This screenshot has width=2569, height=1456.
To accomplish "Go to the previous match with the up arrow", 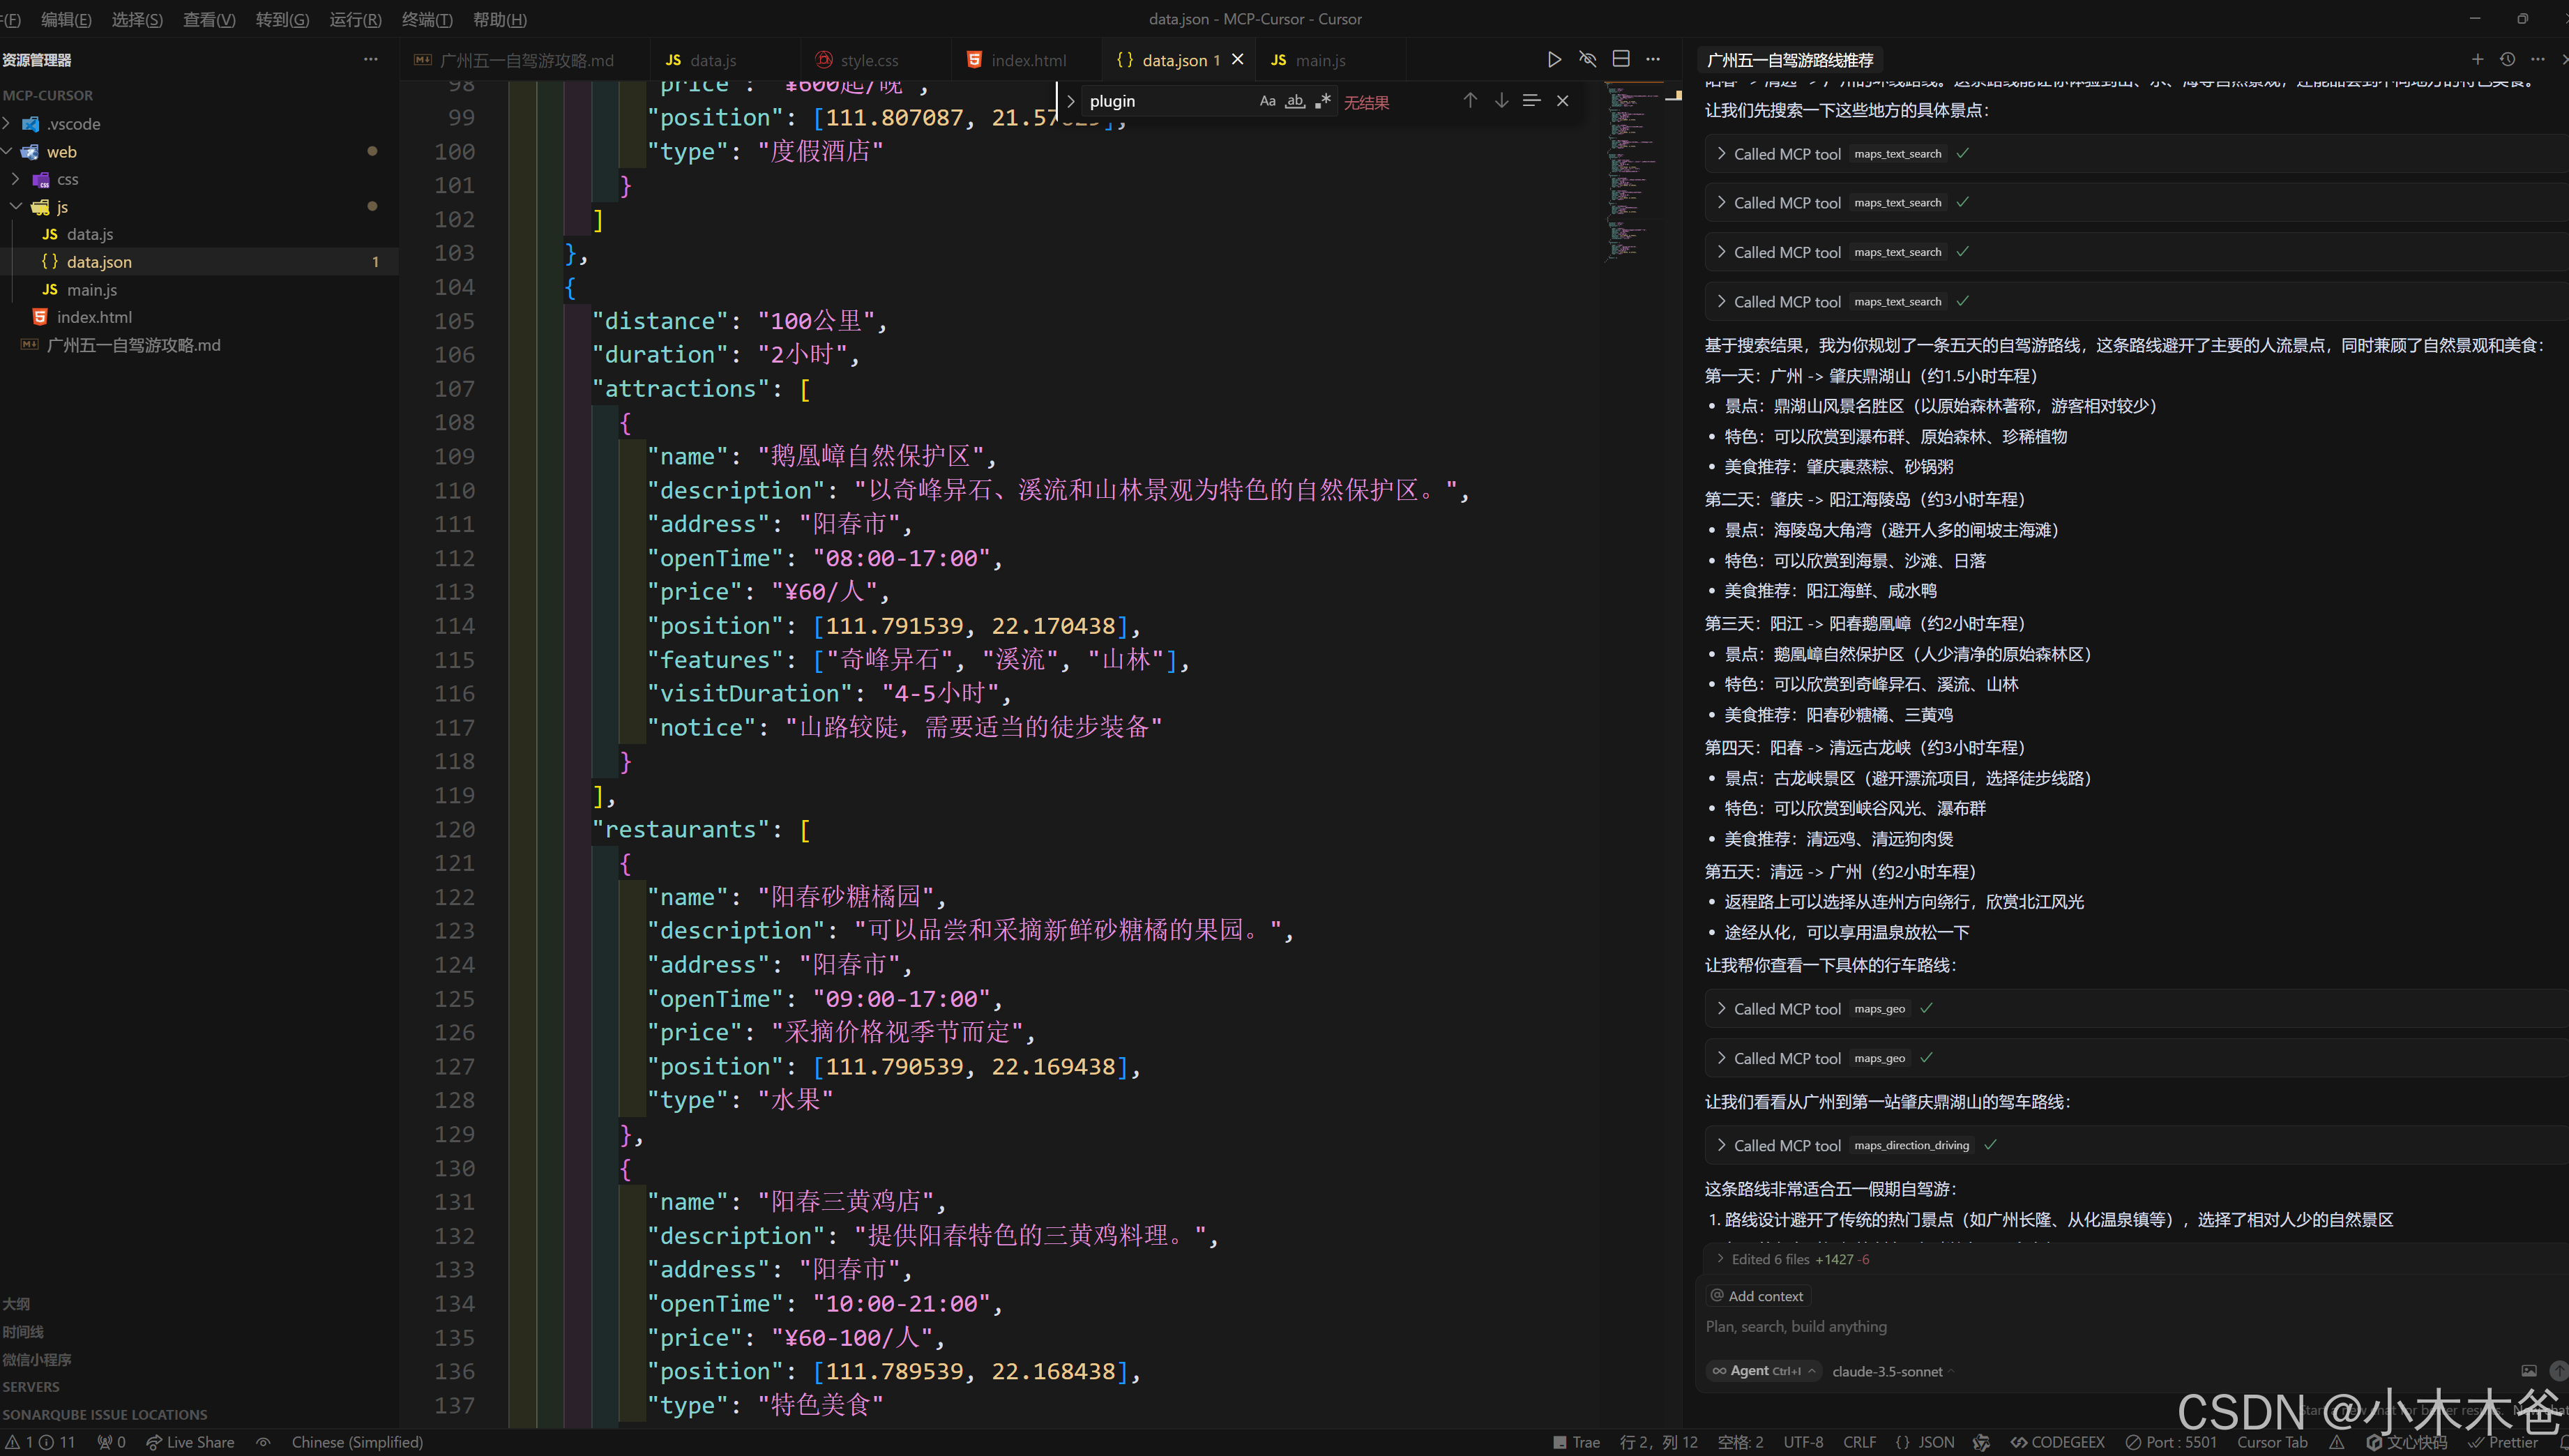I will coord(1470,101).
